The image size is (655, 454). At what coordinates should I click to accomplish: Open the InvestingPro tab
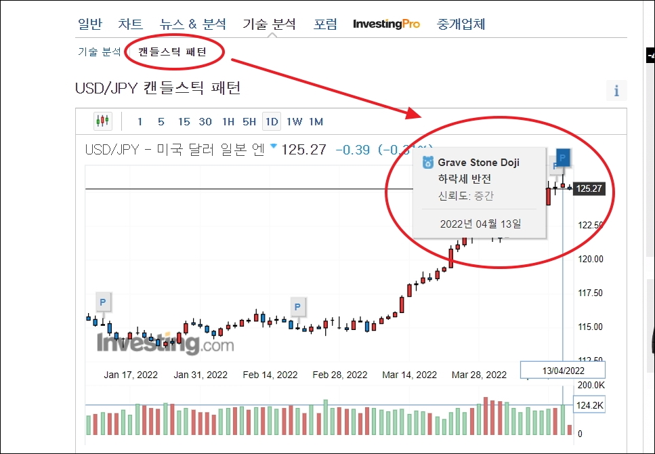click(386, 24)
